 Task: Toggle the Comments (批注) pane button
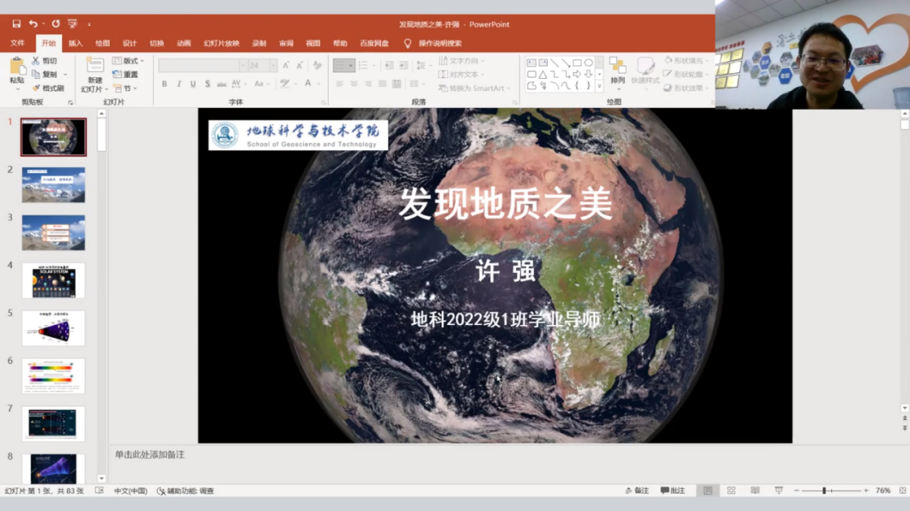(x=673, y=491)
